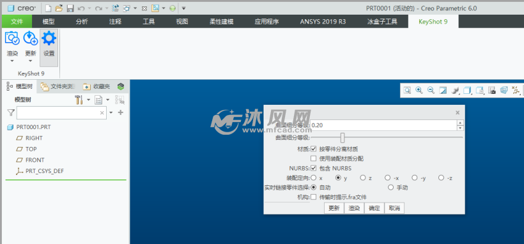Click the 渲染 button in the settings dialog
524x244 pixels.
[x=354, y=208]
